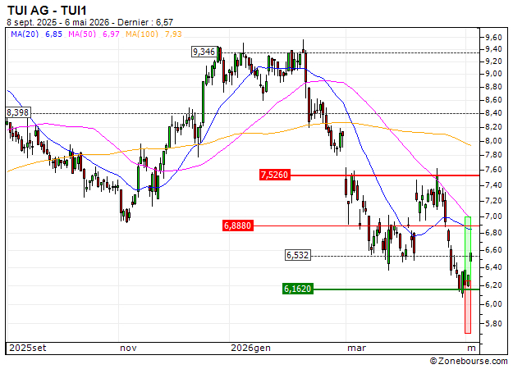Click the MA(50) legend label
The height and width of the screenshot is (369, 513).
pos(82,34)
